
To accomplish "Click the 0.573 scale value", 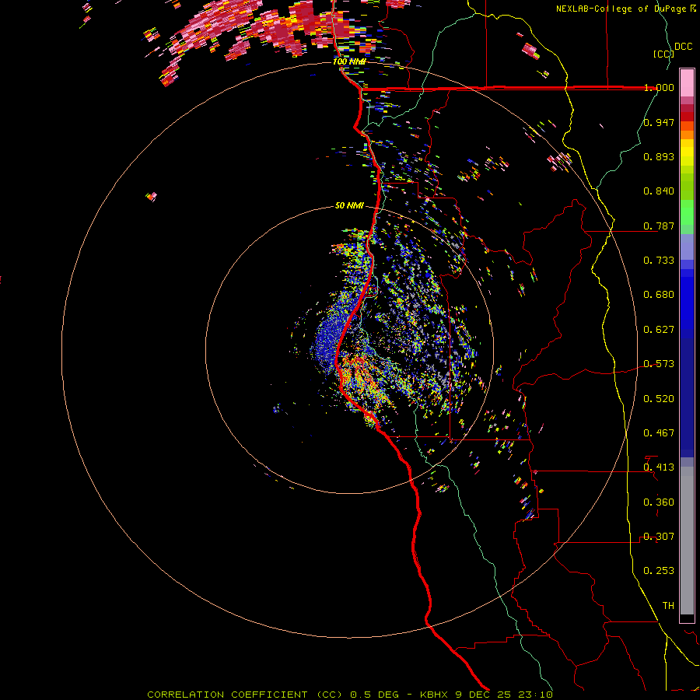I will (x=659, y=364).
